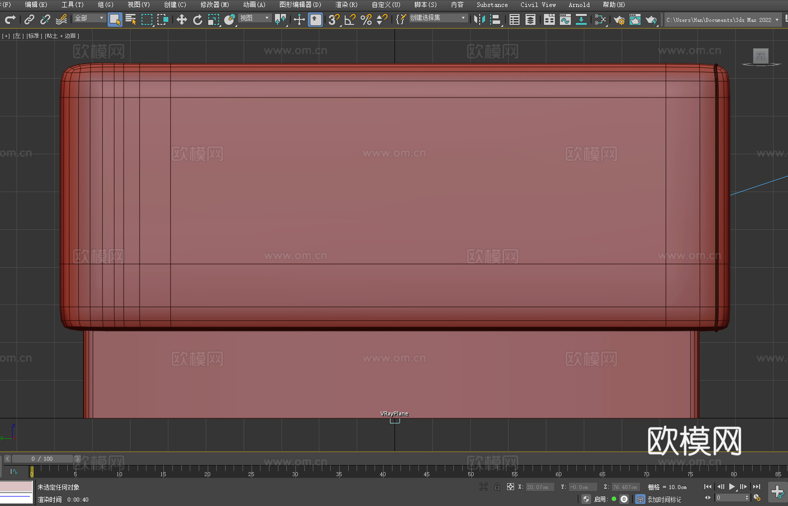Play the animation

point(732,487)
